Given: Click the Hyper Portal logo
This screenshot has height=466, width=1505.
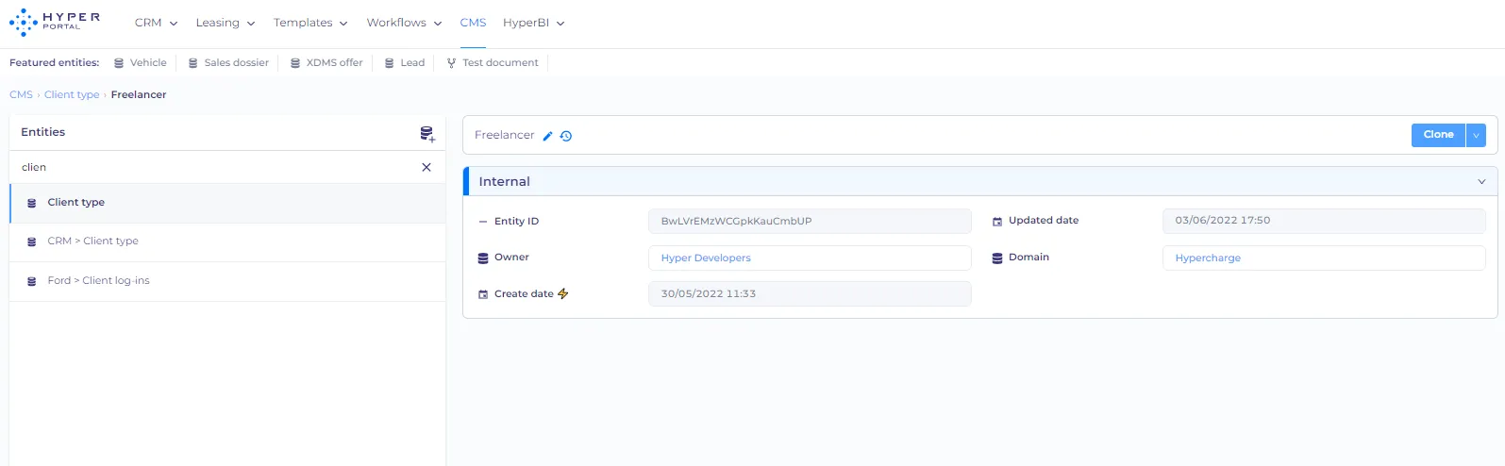Looking at the screenshot, I should pyautogui.click(x=55, y=22).
